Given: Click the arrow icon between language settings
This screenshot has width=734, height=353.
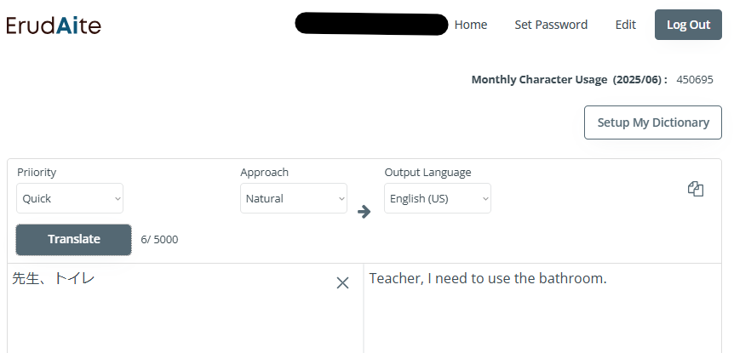Looking at the screenshot, I should pyautogui.click(x=364, y=212).
